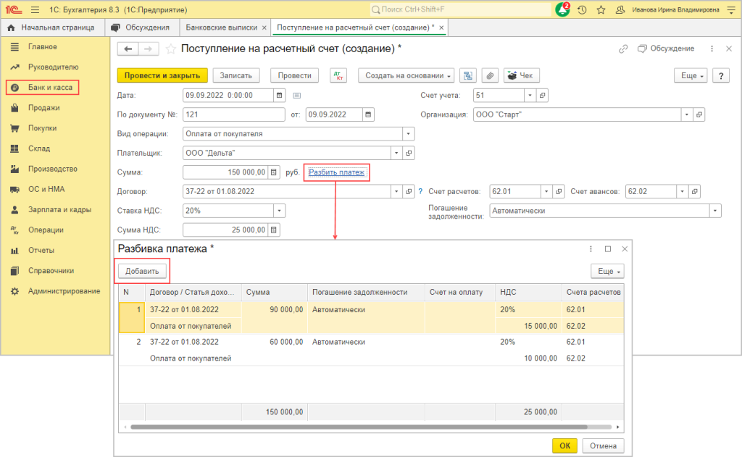Click the Провести button
The width and height of the screenshot is (742, 457).
coord(294,76)
